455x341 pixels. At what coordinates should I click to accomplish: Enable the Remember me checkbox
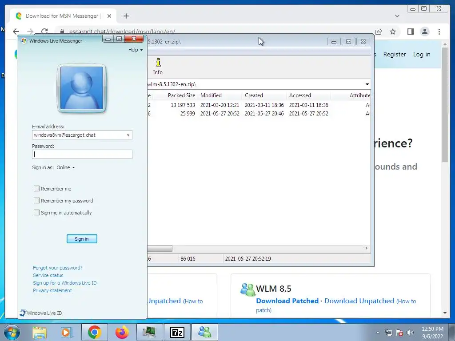pyautogui.click(x=36, y=188)
